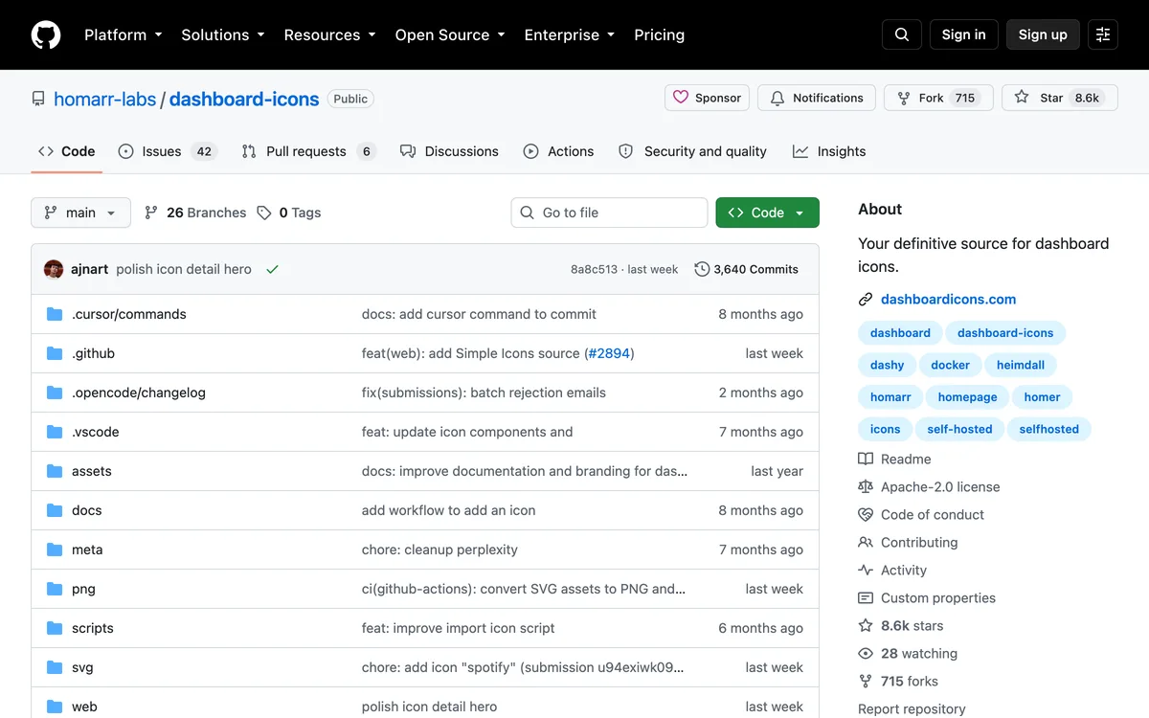Screen dimensions: 1149x718
Task: Open the green Code dropdown button
Action: point(767,213)
